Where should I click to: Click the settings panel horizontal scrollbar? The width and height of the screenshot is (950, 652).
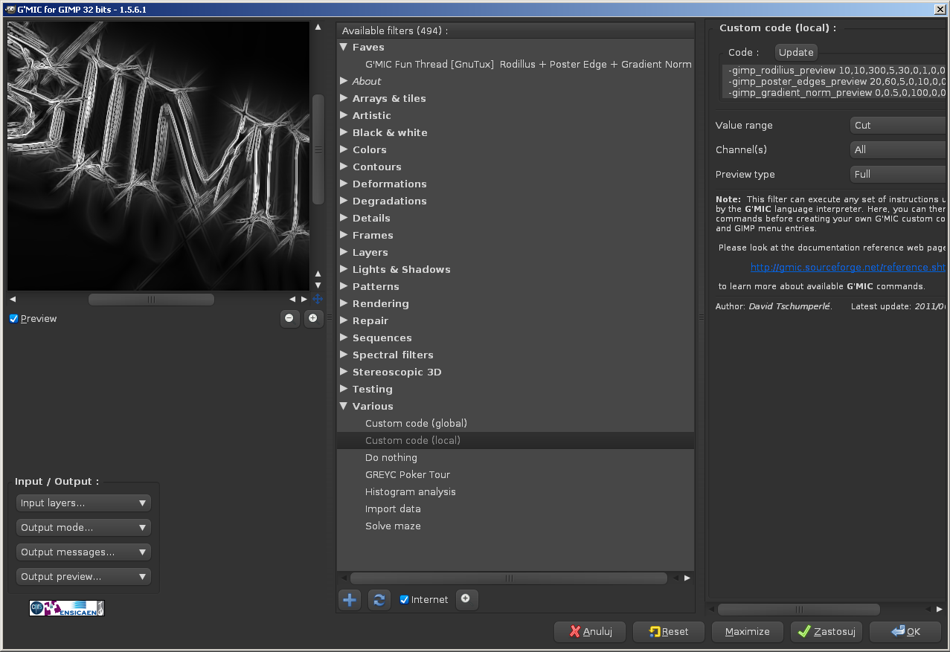click(799, 610)
